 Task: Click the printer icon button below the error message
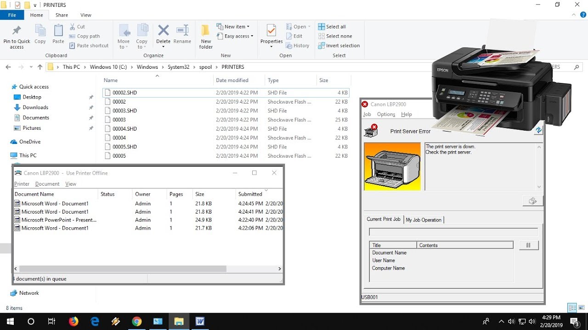point(532,201)
